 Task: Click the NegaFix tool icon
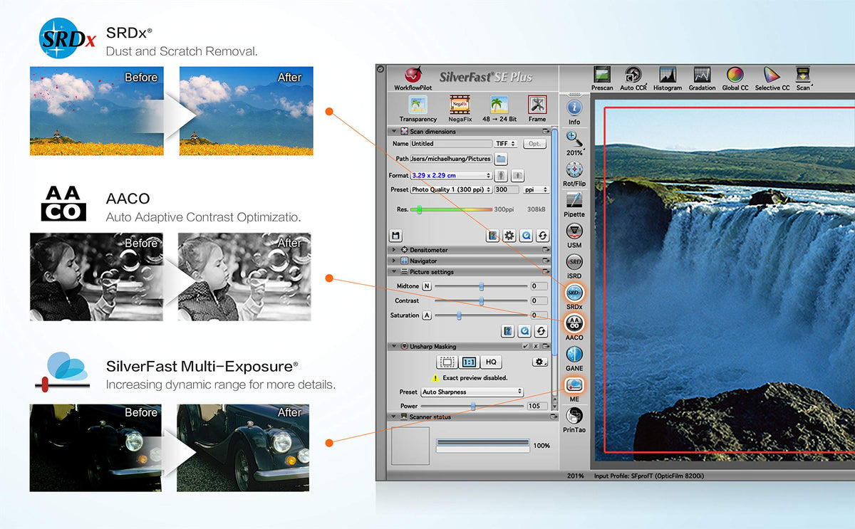(459, 106)
